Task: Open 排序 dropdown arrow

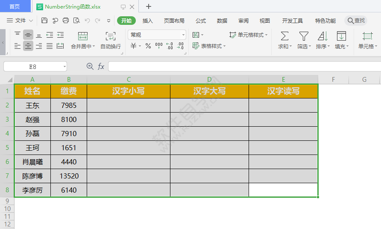Action: [328, 46]
